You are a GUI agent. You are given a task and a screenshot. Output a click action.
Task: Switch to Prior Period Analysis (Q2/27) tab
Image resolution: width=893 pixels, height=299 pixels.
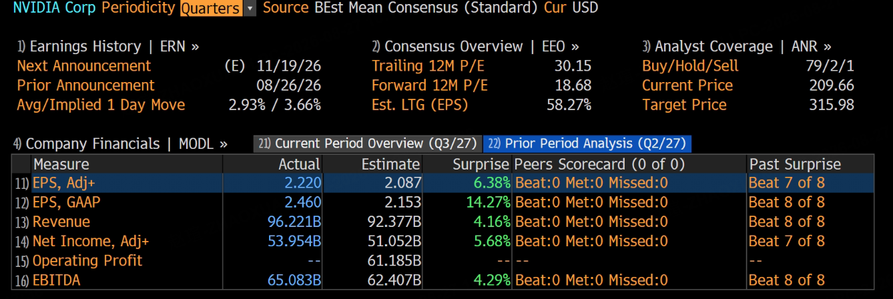[x=587, y=143]
